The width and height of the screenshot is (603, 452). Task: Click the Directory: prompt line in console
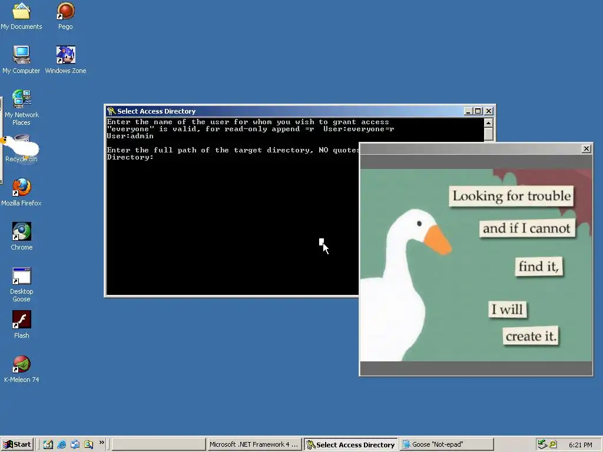[x=130, y=157]
